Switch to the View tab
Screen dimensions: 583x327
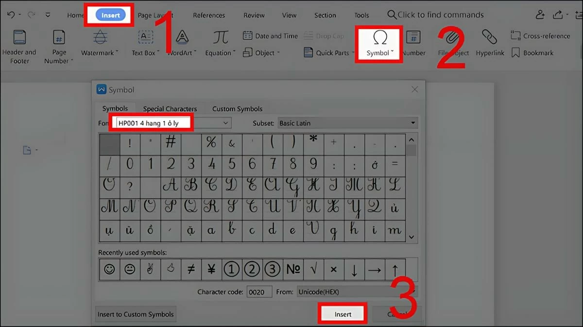coord(289,16)
